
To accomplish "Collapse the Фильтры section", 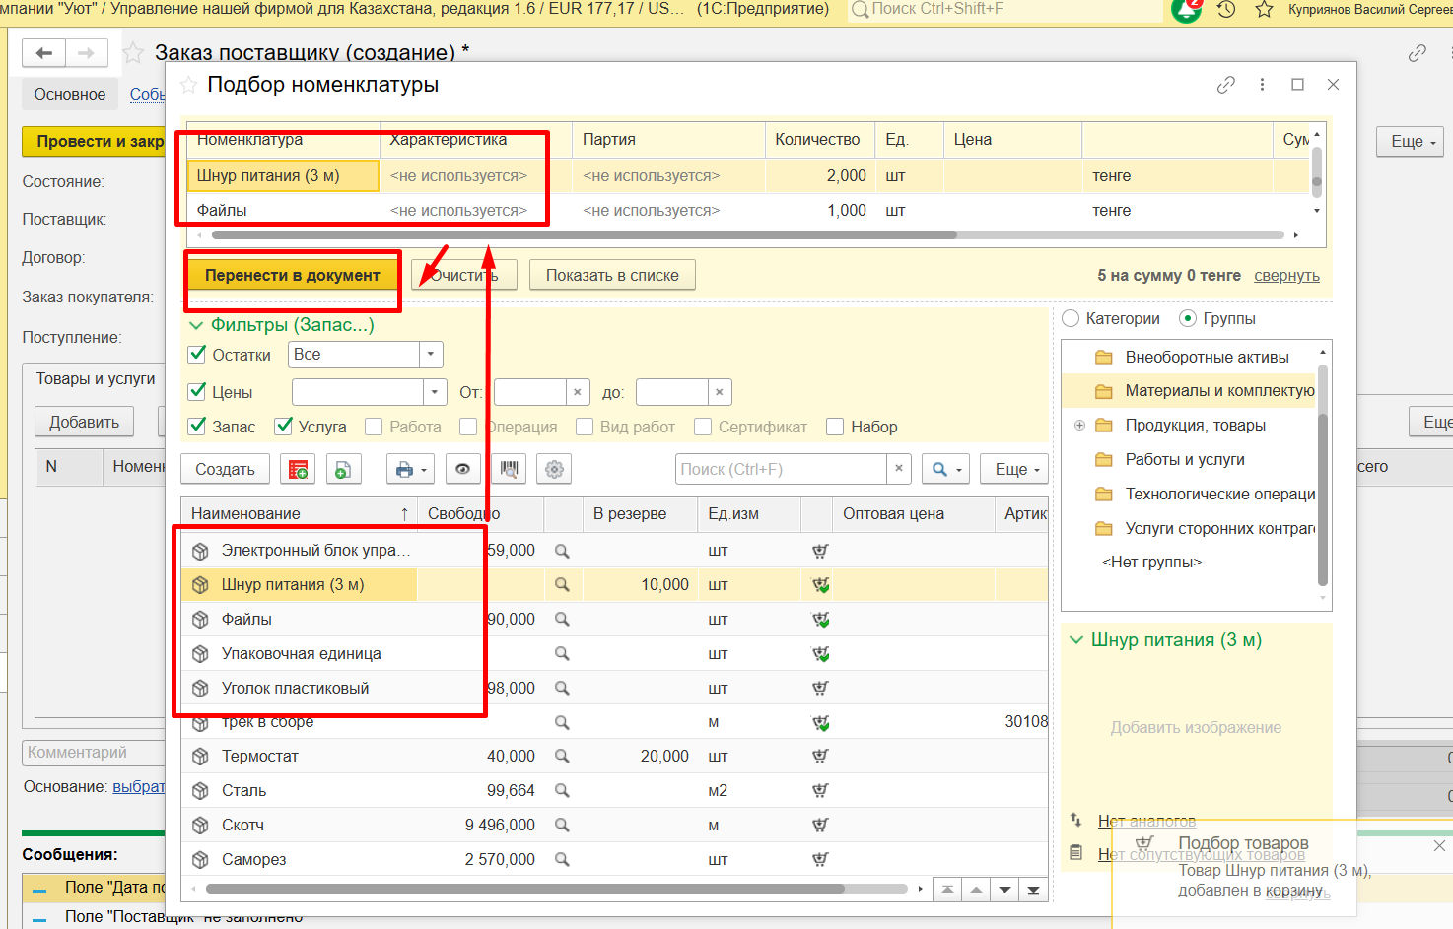I will 195,325.
